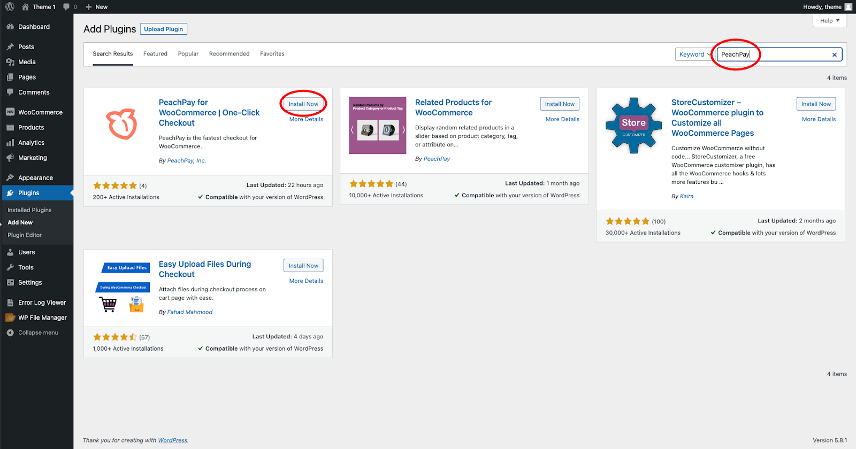The height and width of the screenshot is (449, 856).
Task: Switch to the Recommended tab
Action: (x=230, y=54)
